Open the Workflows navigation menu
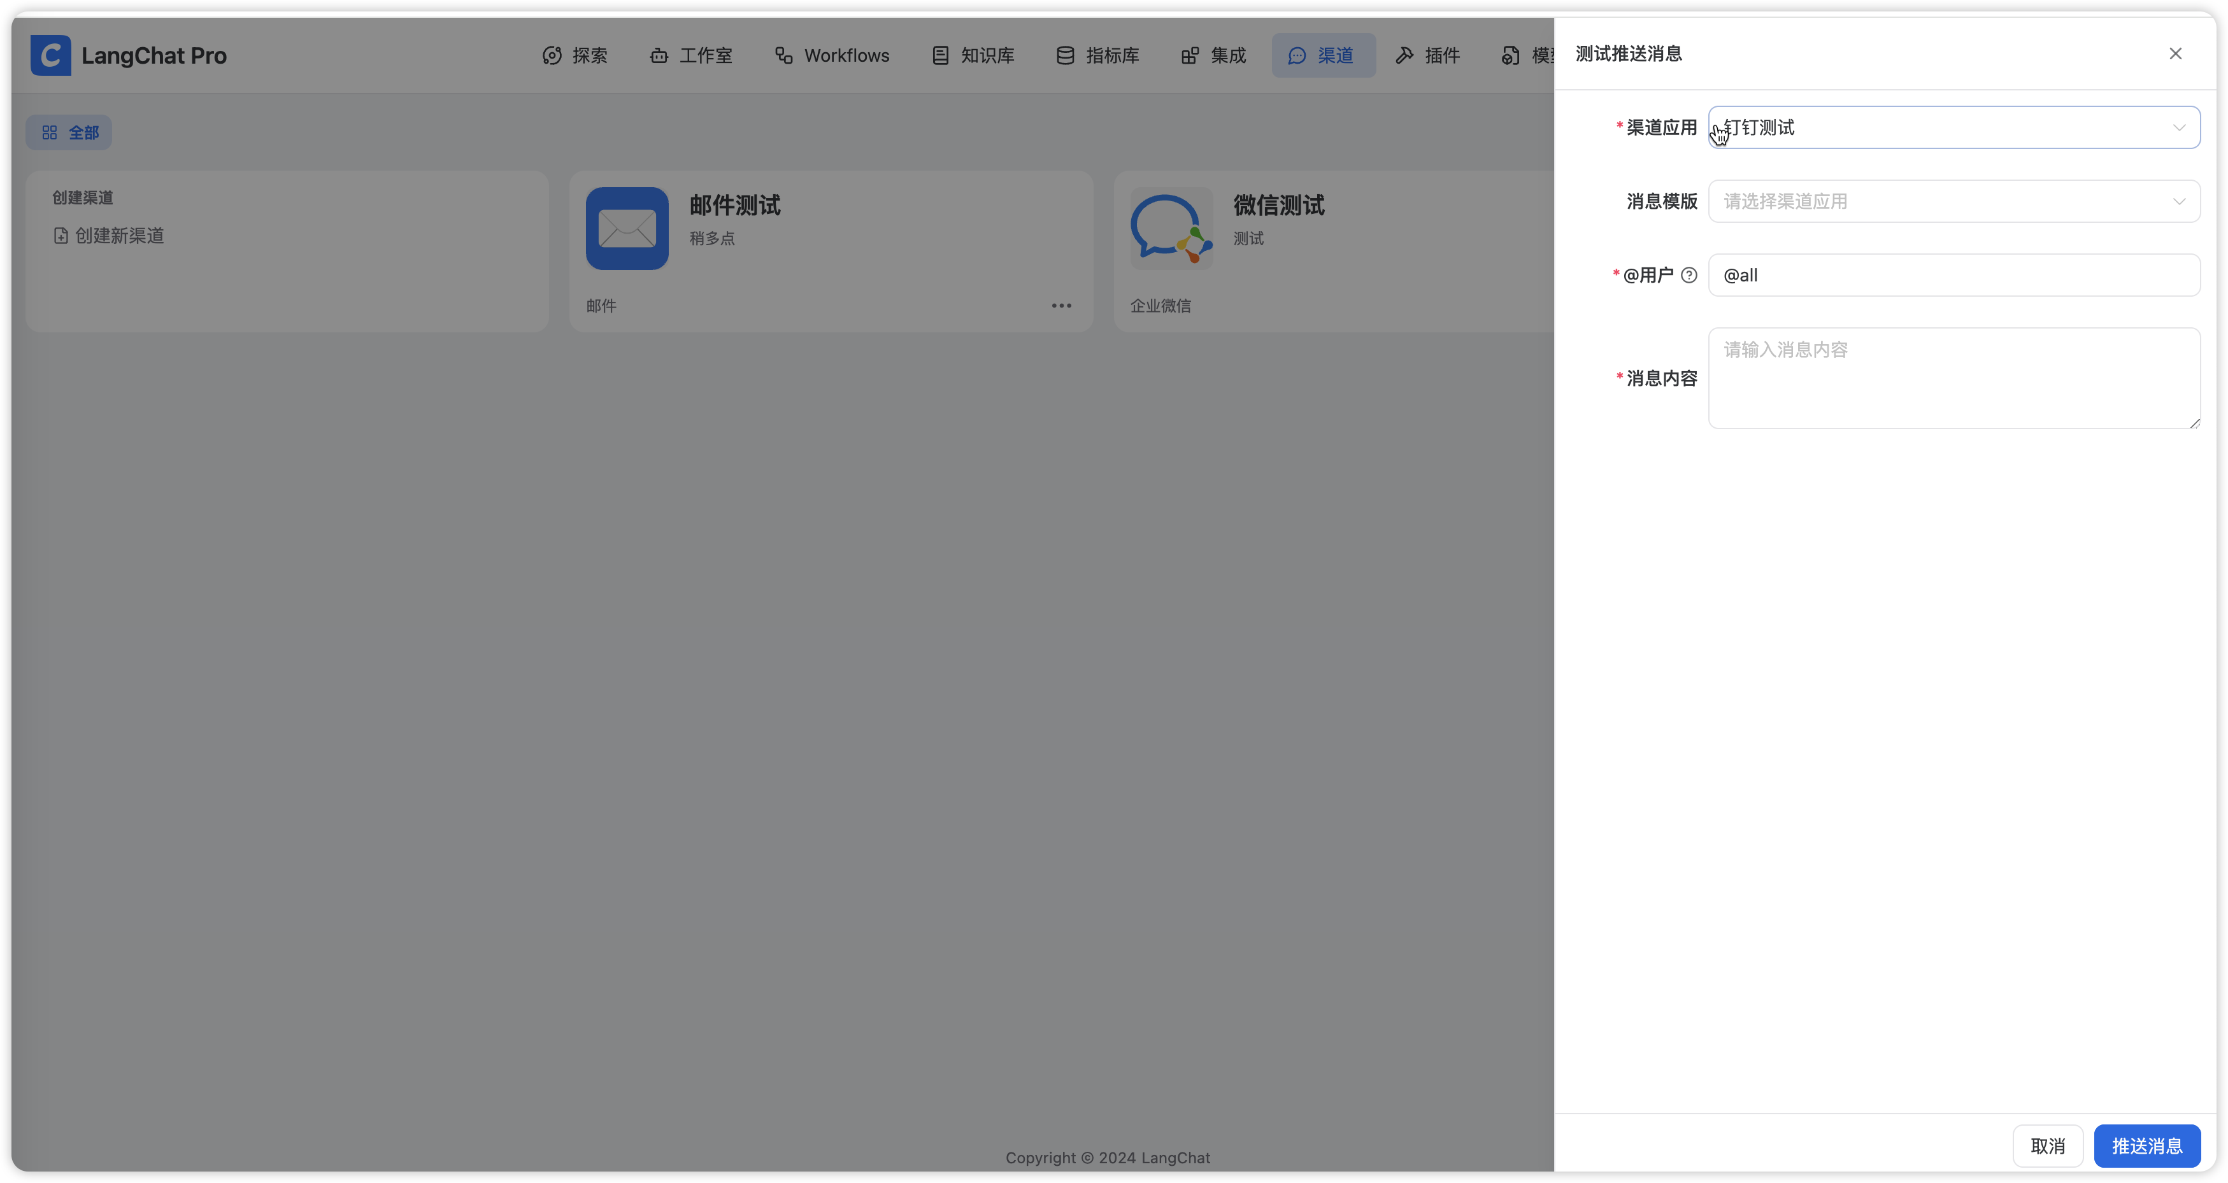 click(x=831, y=55)
